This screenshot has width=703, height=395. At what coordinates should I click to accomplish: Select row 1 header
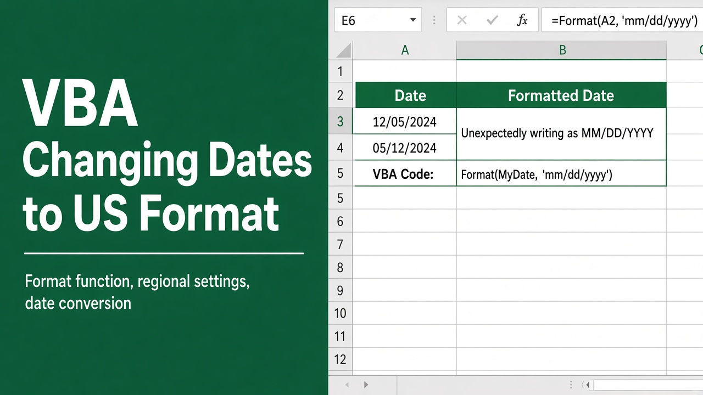click(x=341, y=71)
